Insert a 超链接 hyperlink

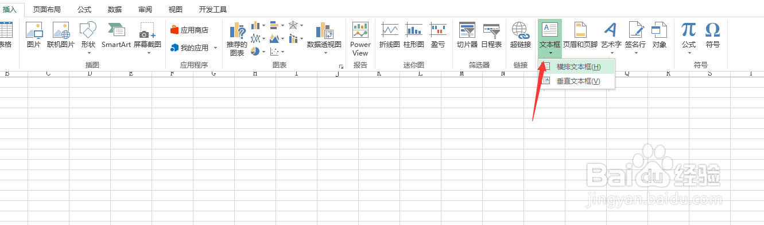(521, 35)
